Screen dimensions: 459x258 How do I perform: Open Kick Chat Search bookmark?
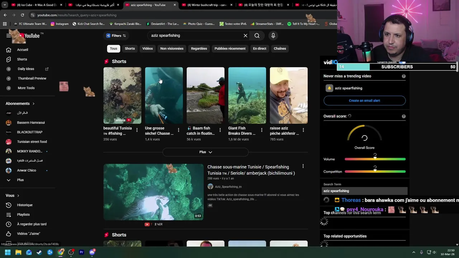(89, 24)
